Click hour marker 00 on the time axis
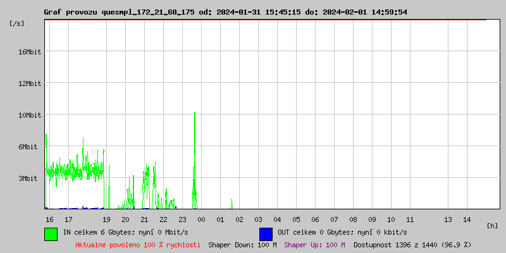 pyautogui.click(x=201, y=219)
